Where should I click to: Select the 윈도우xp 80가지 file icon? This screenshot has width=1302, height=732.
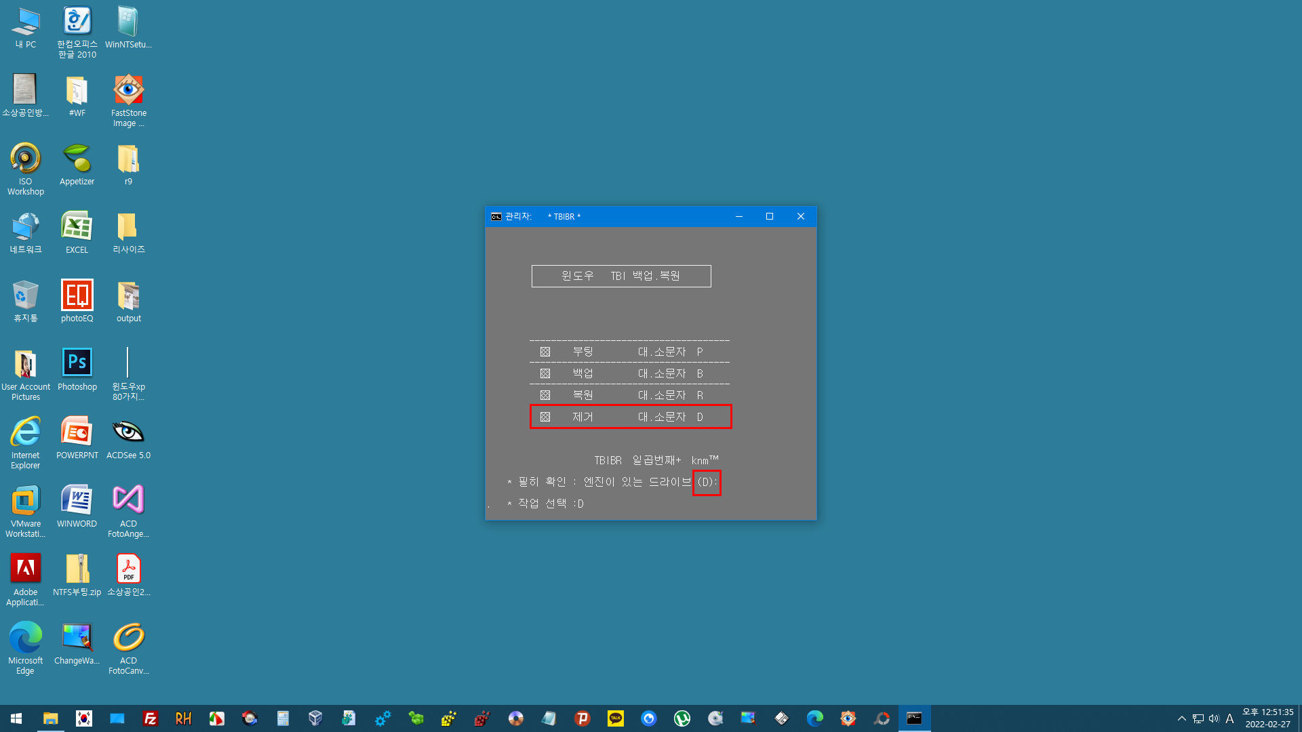pyautogui.click(x=128, y=375)
